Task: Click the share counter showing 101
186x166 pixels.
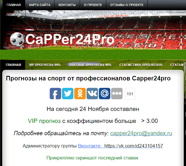Action: [x=130, y=94]
